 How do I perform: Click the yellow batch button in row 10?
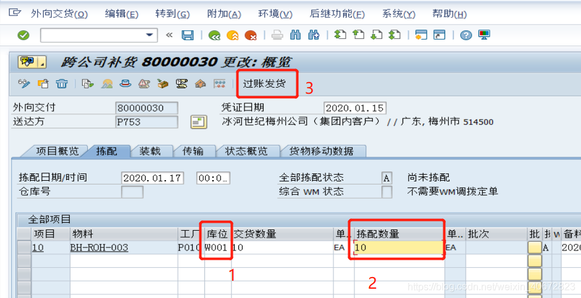point(534,247)
